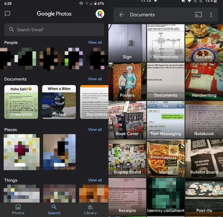Open the Notebook category tile

point(204,120)
